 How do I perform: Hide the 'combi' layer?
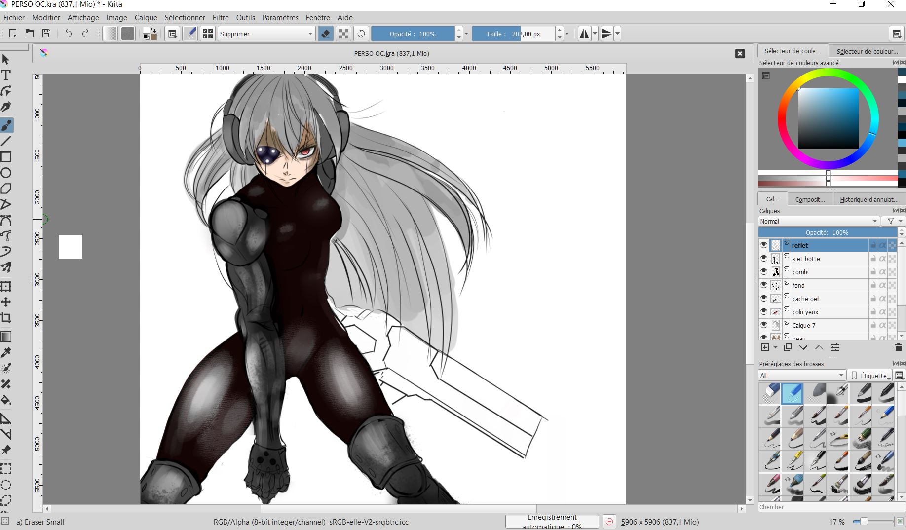pos(764,272)
